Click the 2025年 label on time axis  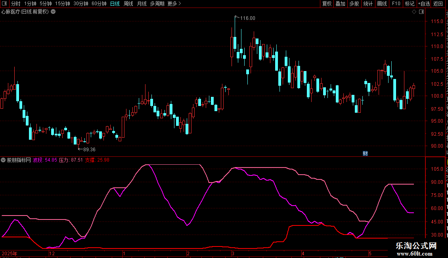click(x=10, y=253)
